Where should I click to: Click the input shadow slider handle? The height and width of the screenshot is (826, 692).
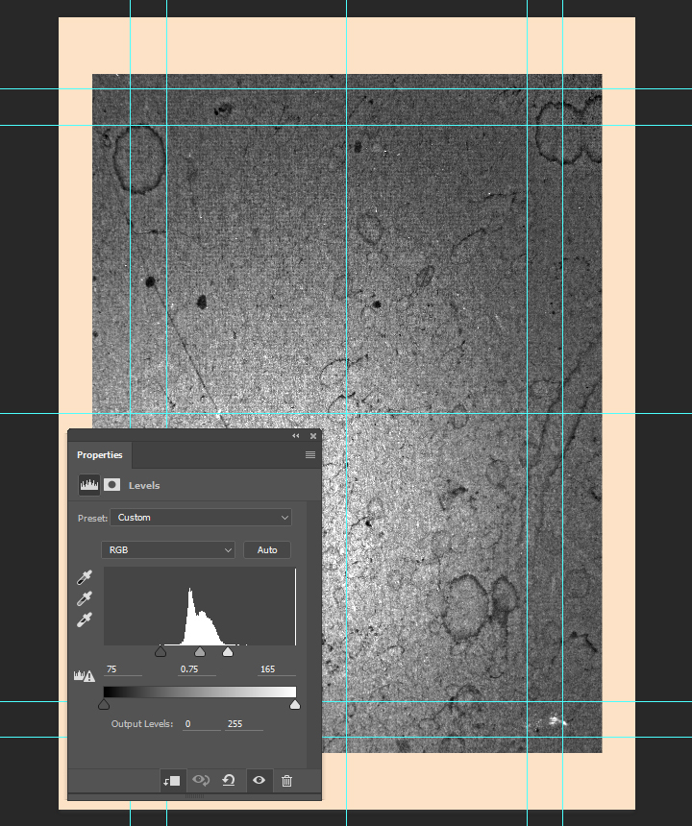tap(161, 651)
